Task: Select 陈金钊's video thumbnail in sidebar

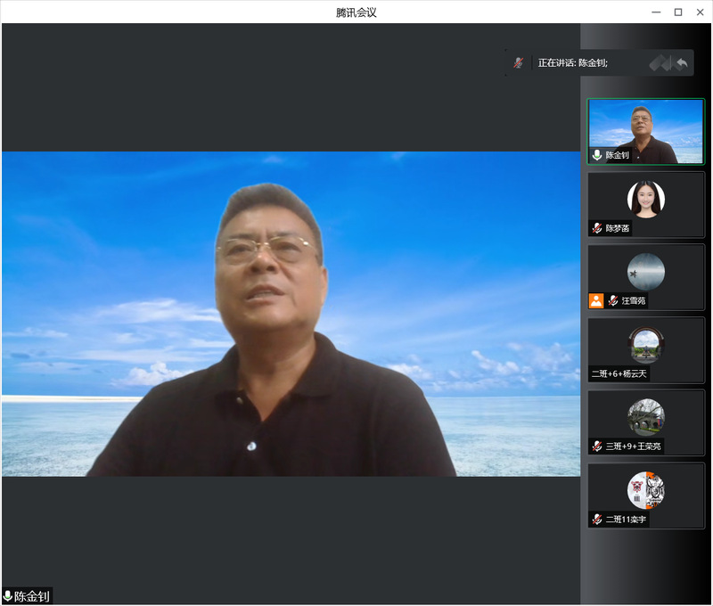Action: click(645, 131)
